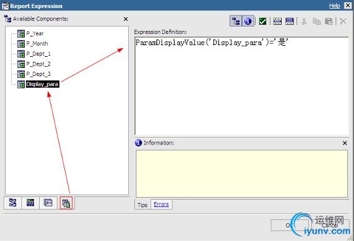Click the icon beside P_Month
The image size is (354, 241).
(x=21, y=44)
